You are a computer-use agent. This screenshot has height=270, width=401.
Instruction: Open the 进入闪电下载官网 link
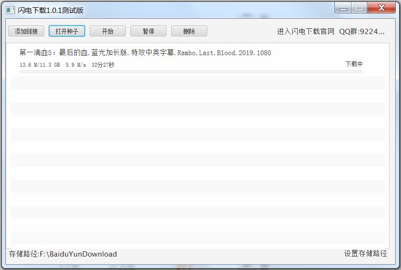pos(305,32)
